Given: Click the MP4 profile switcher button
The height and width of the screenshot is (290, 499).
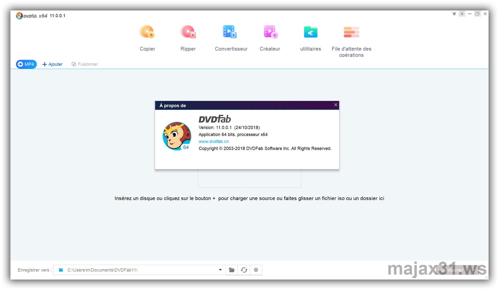Looking at the screenshot, I should tap(27, 64).
